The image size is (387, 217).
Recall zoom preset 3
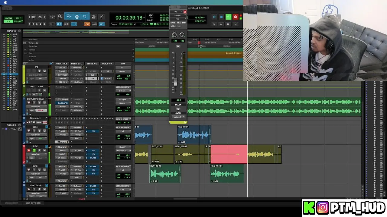point(37,24)
